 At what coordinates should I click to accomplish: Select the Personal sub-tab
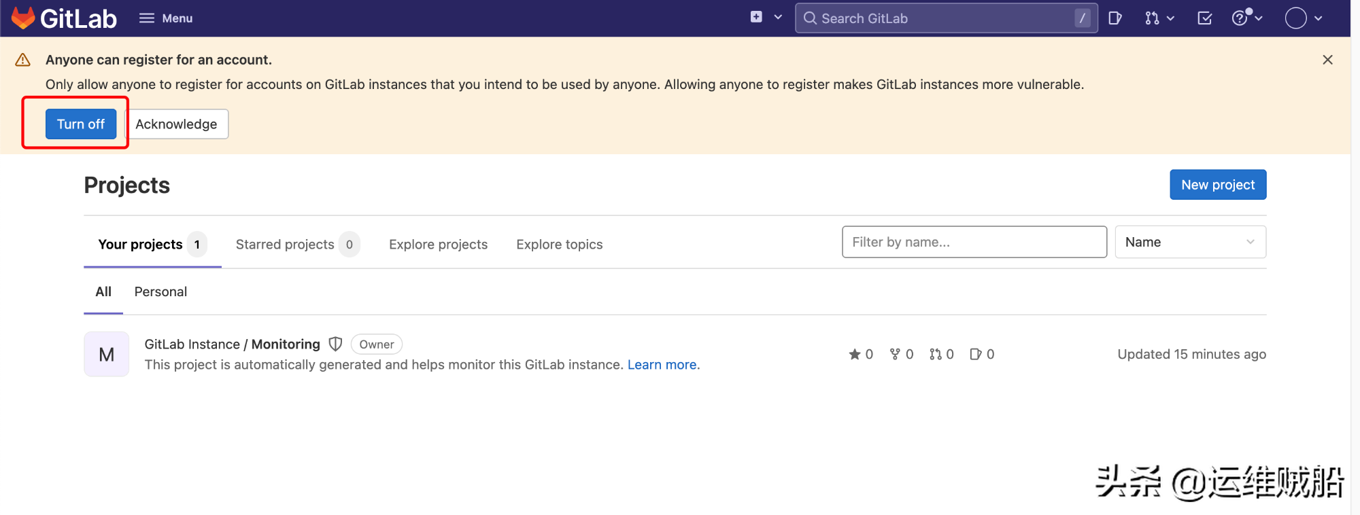point(160,291)
